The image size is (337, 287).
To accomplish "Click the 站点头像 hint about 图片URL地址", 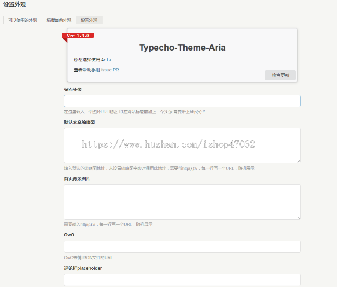I will tap(134, 112).
